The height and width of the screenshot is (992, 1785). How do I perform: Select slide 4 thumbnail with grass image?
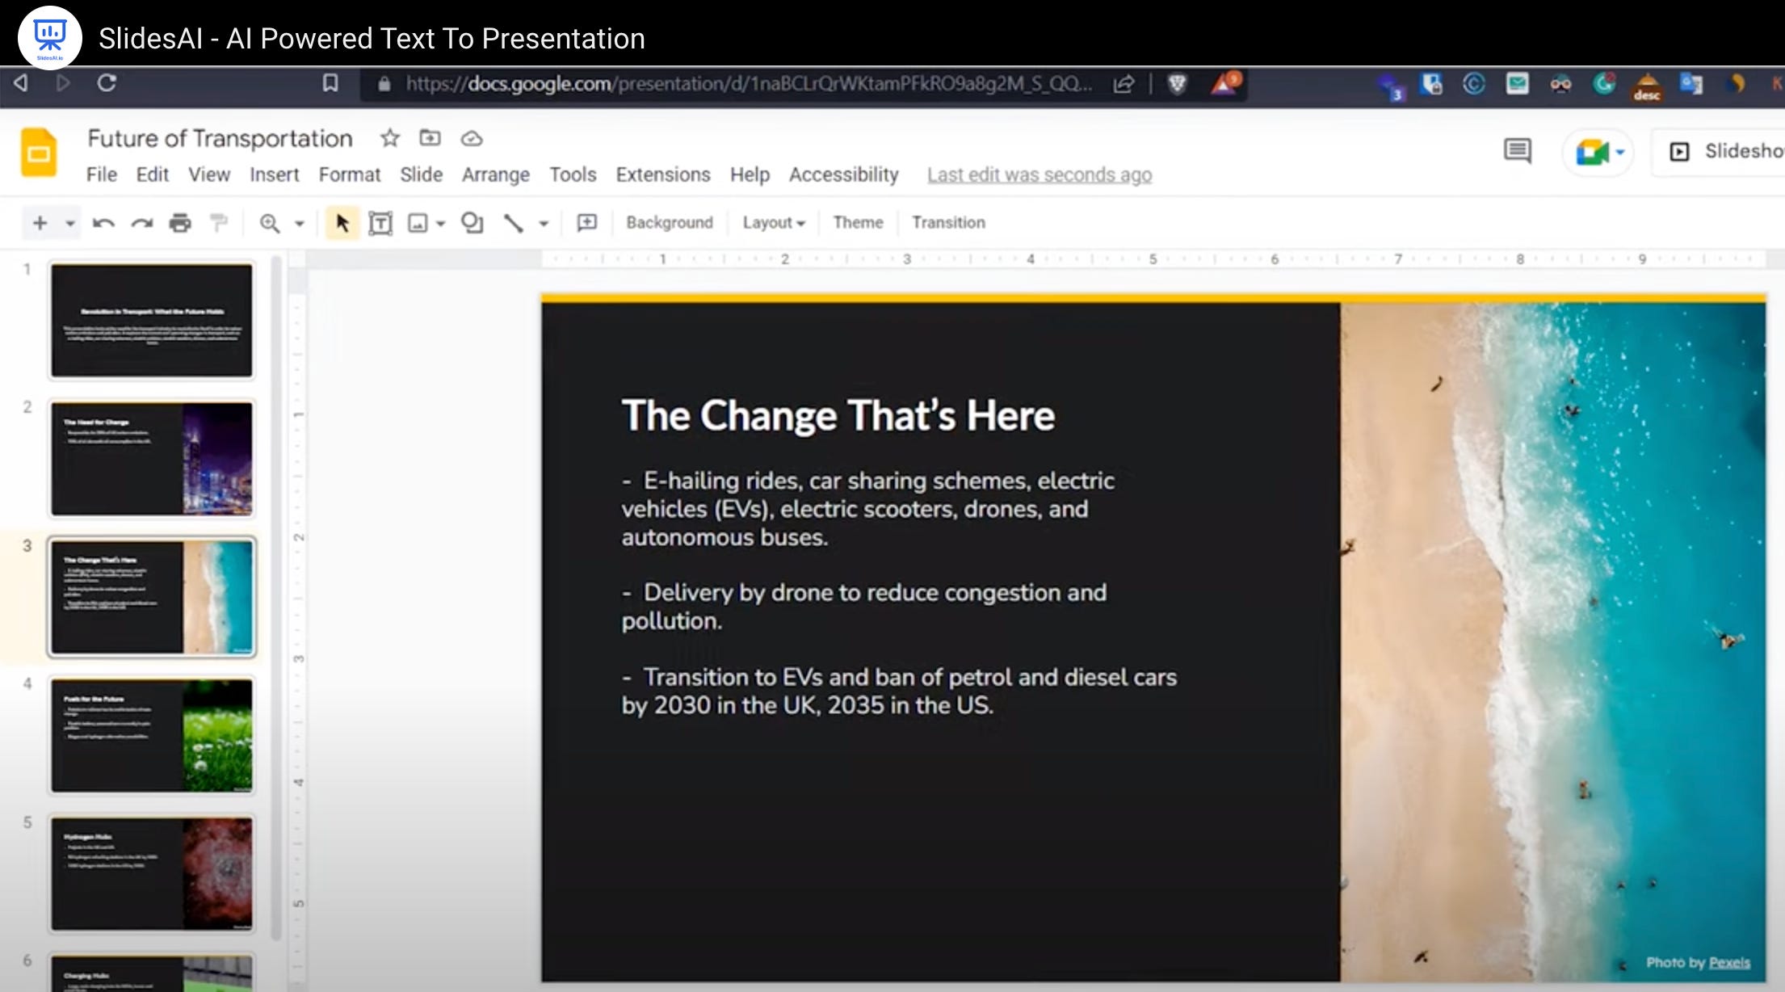152,735
